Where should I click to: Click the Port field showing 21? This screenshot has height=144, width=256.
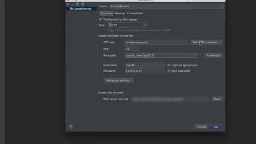pyautogui.click(x=132, y=49)
